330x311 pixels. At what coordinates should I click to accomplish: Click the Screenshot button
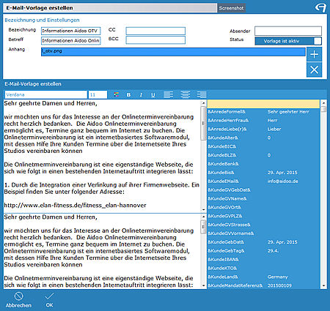coord(231,8)
